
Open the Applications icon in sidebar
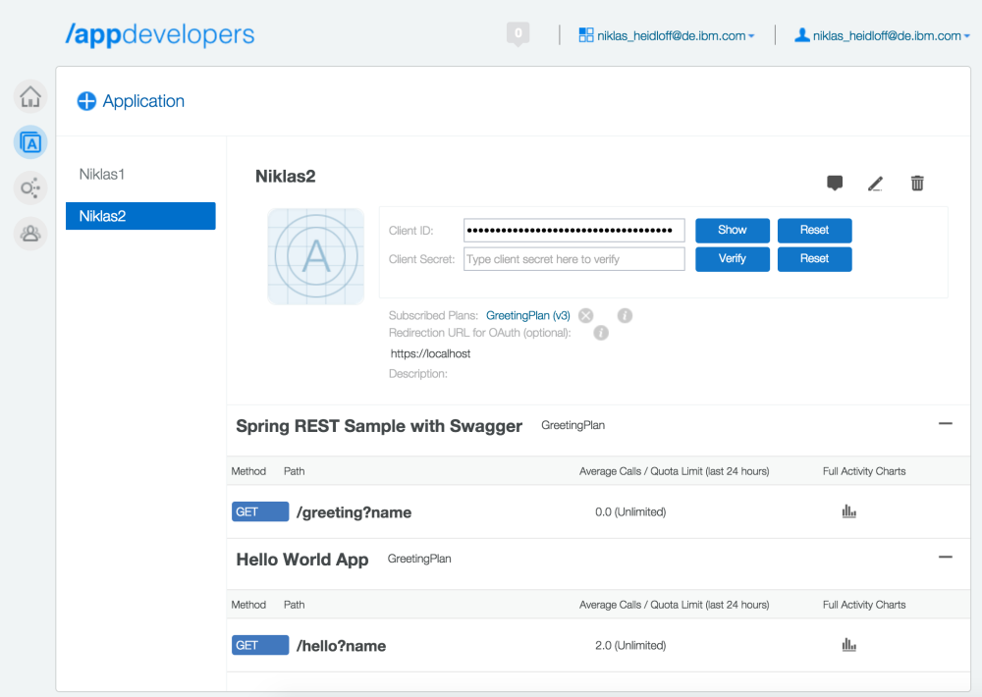30,142
